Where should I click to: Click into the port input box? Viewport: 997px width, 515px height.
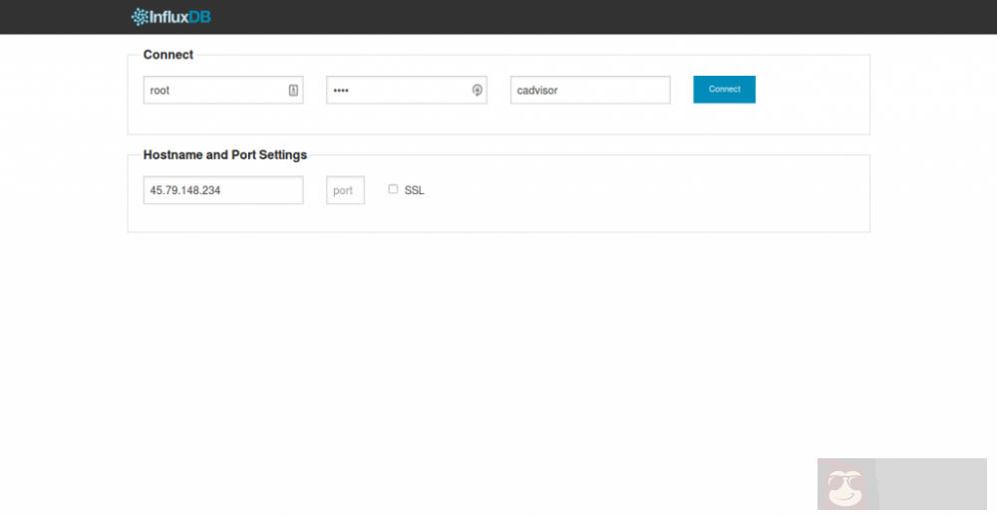pyautogui.click(x=345, y=190)
